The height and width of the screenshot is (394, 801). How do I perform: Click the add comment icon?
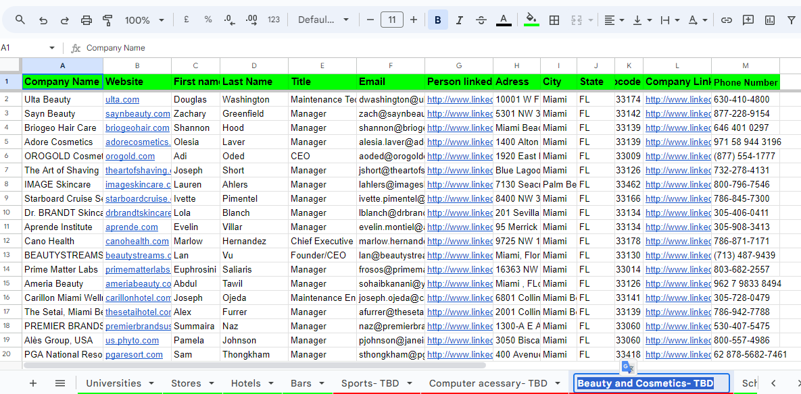click(x=748, y=20)
